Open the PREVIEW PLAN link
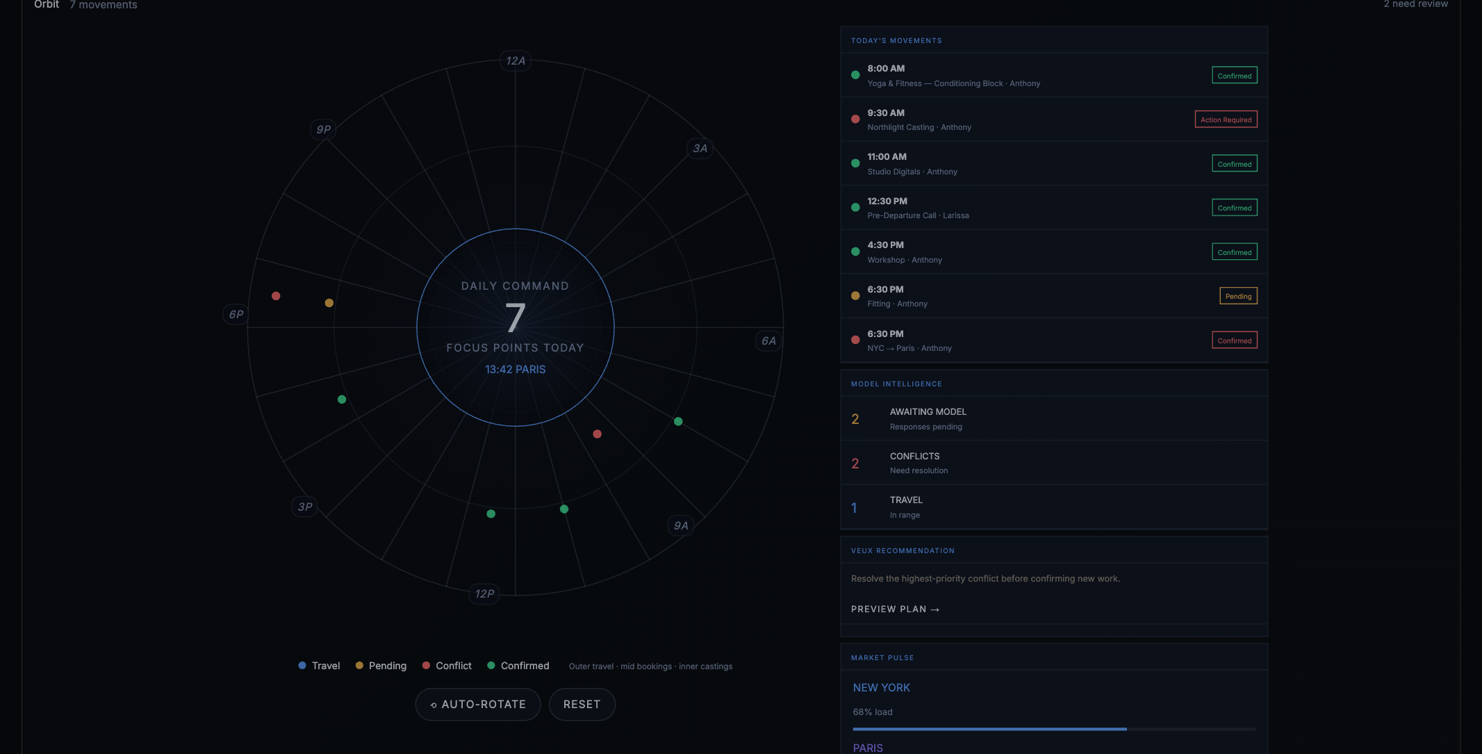The width and height of the screenshot is (1482, 754). pyautogui.click(x=895, y=609)
